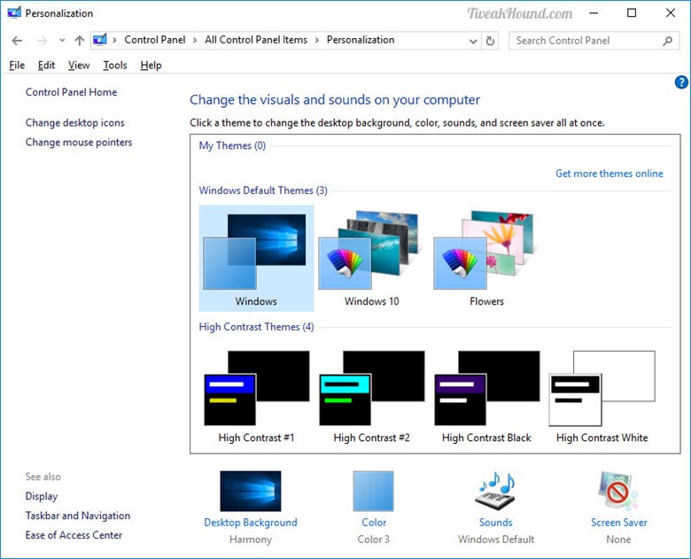This screenshot has width=691, height=559.
Task: Expand chevron after Control Panel breadcrumb
Action: click(x=195, y=40)
